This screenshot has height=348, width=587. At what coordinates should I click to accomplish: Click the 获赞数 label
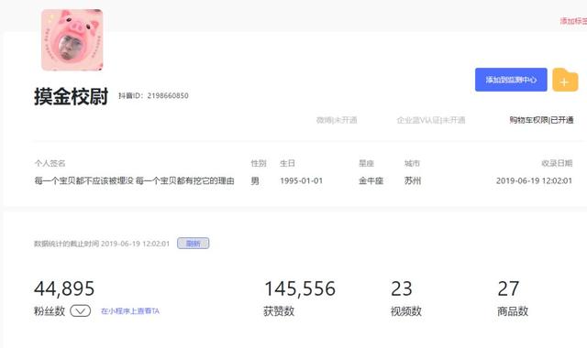click(279, 311)
